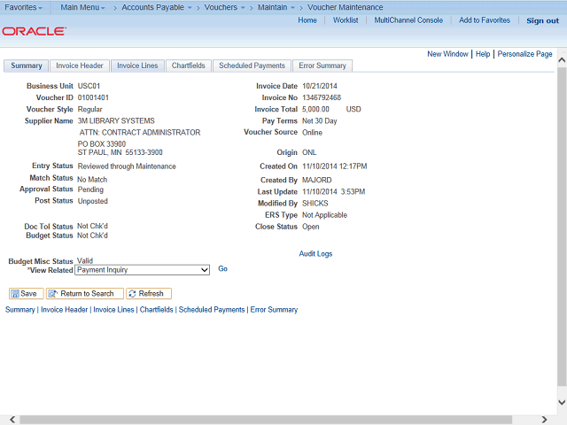The image size is (567, 425).
Task: Expand Vouchers breadcrumb menu
Action: [224, 7]
